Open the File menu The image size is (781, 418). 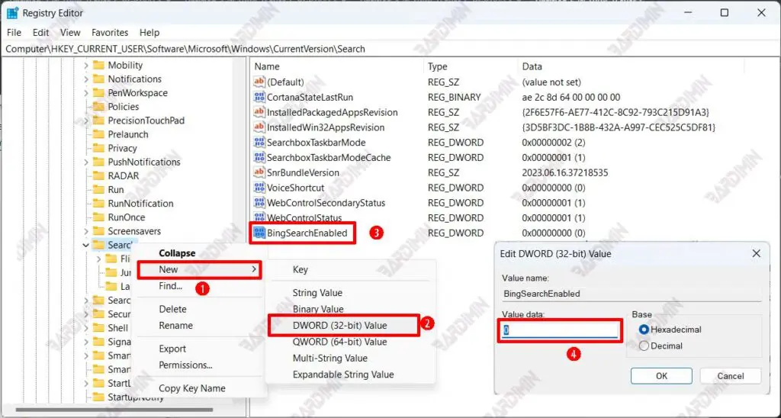tap(14, 32)
